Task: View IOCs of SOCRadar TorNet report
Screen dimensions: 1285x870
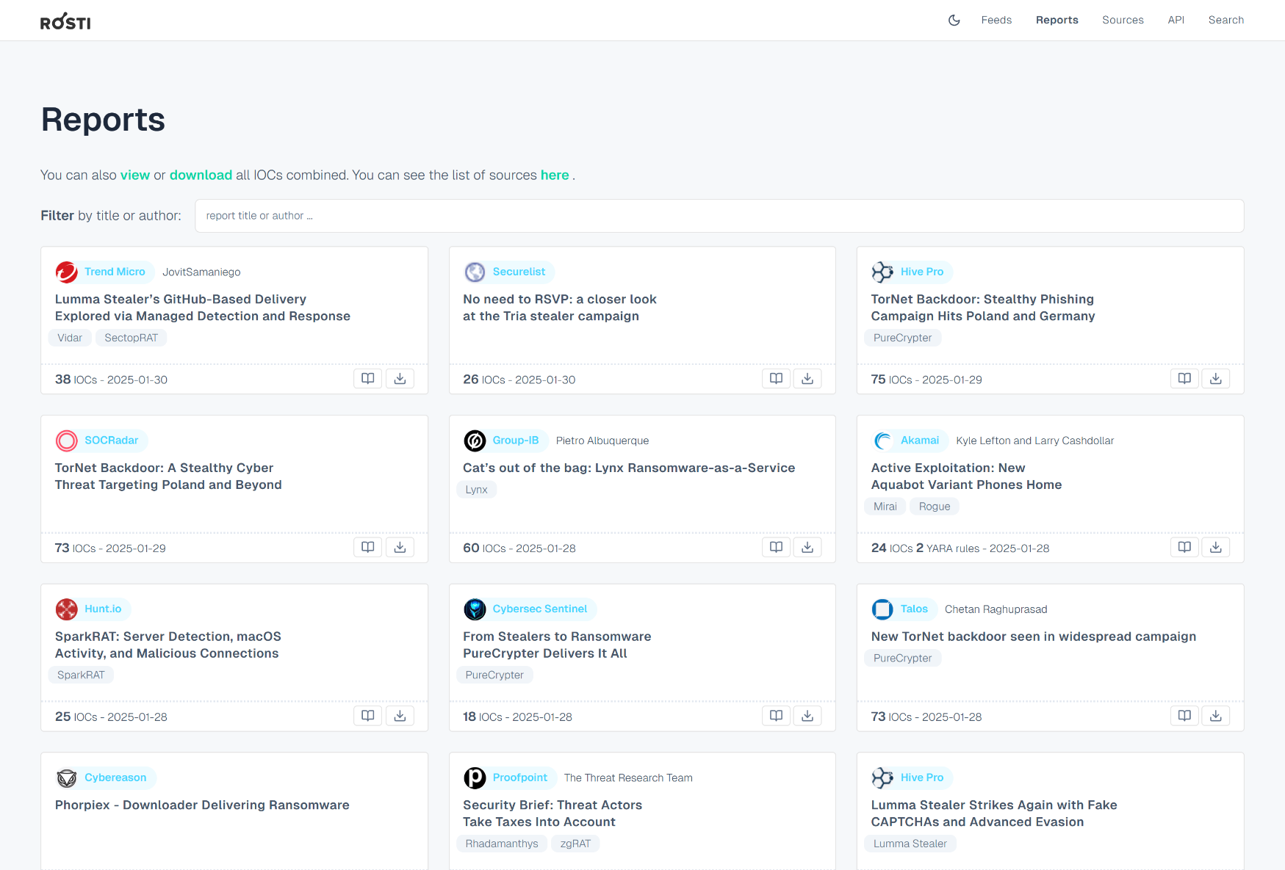Action: [x=368, y=548]
